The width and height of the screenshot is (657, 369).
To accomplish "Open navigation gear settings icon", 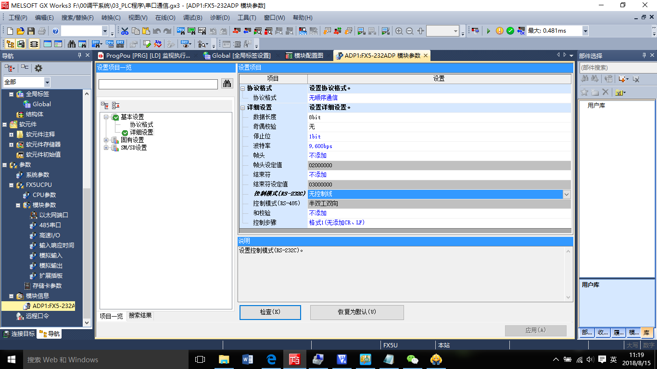I will [38, 68].
